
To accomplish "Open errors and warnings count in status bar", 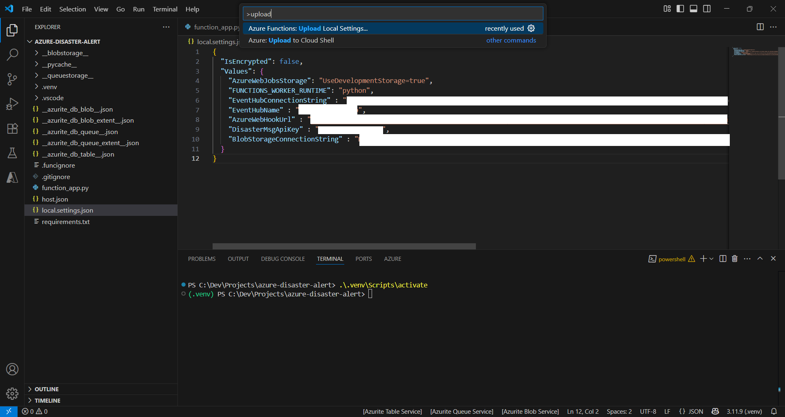I will (x=35, y=411).
